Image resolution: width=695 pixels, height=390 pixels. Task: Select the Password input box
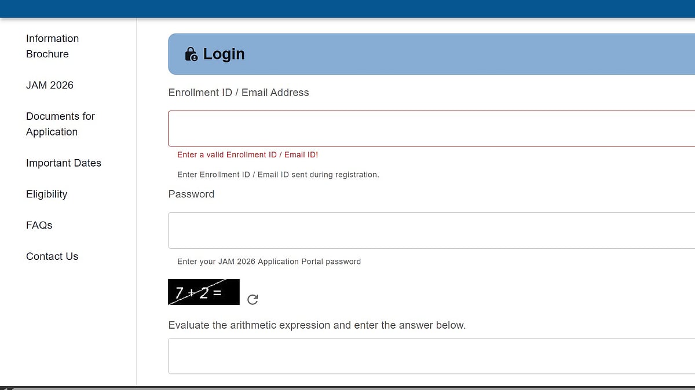click(405, 230)
